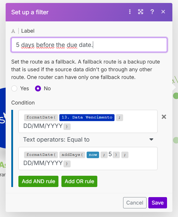Open the Text operators: Equal to dropdown
Image resolution: width=178 pixels, height=217 pixels.
pyautogui.click(x=88, y=140)
